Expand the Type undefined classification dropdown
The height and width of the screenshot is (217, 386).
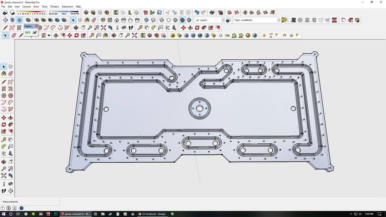click(278, 20)
